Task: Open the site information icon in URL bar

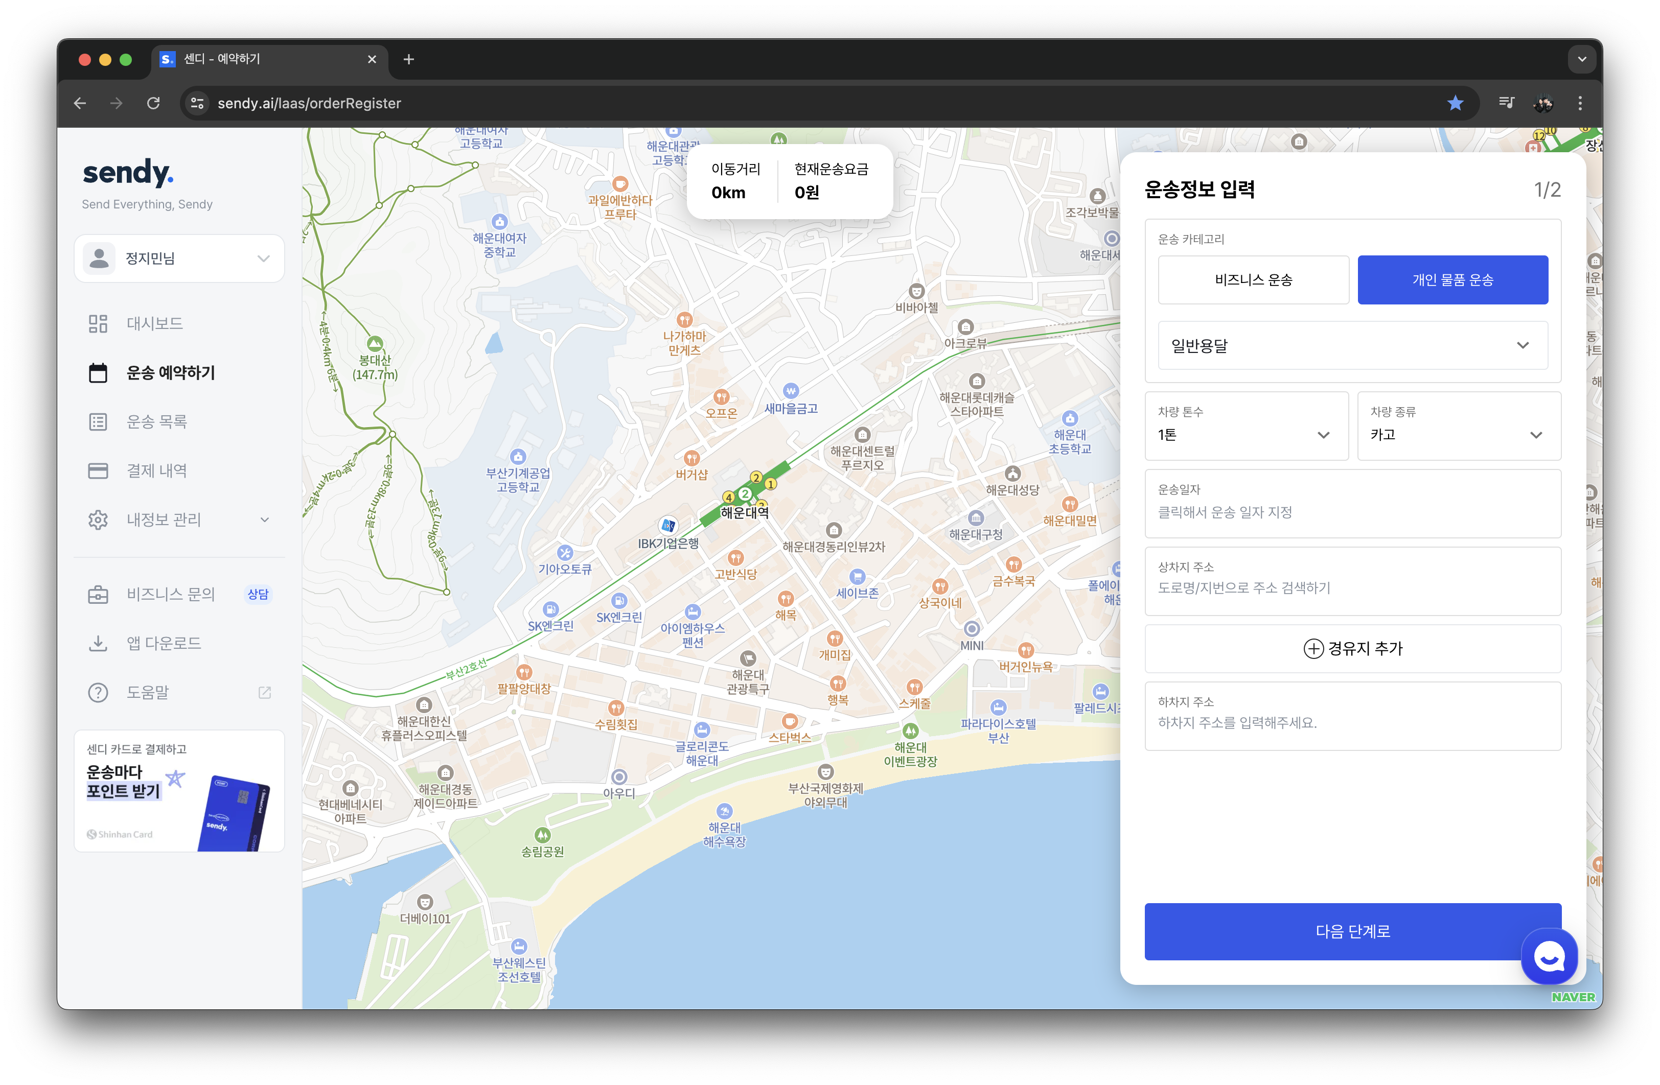Action: [x=197, y=103]
